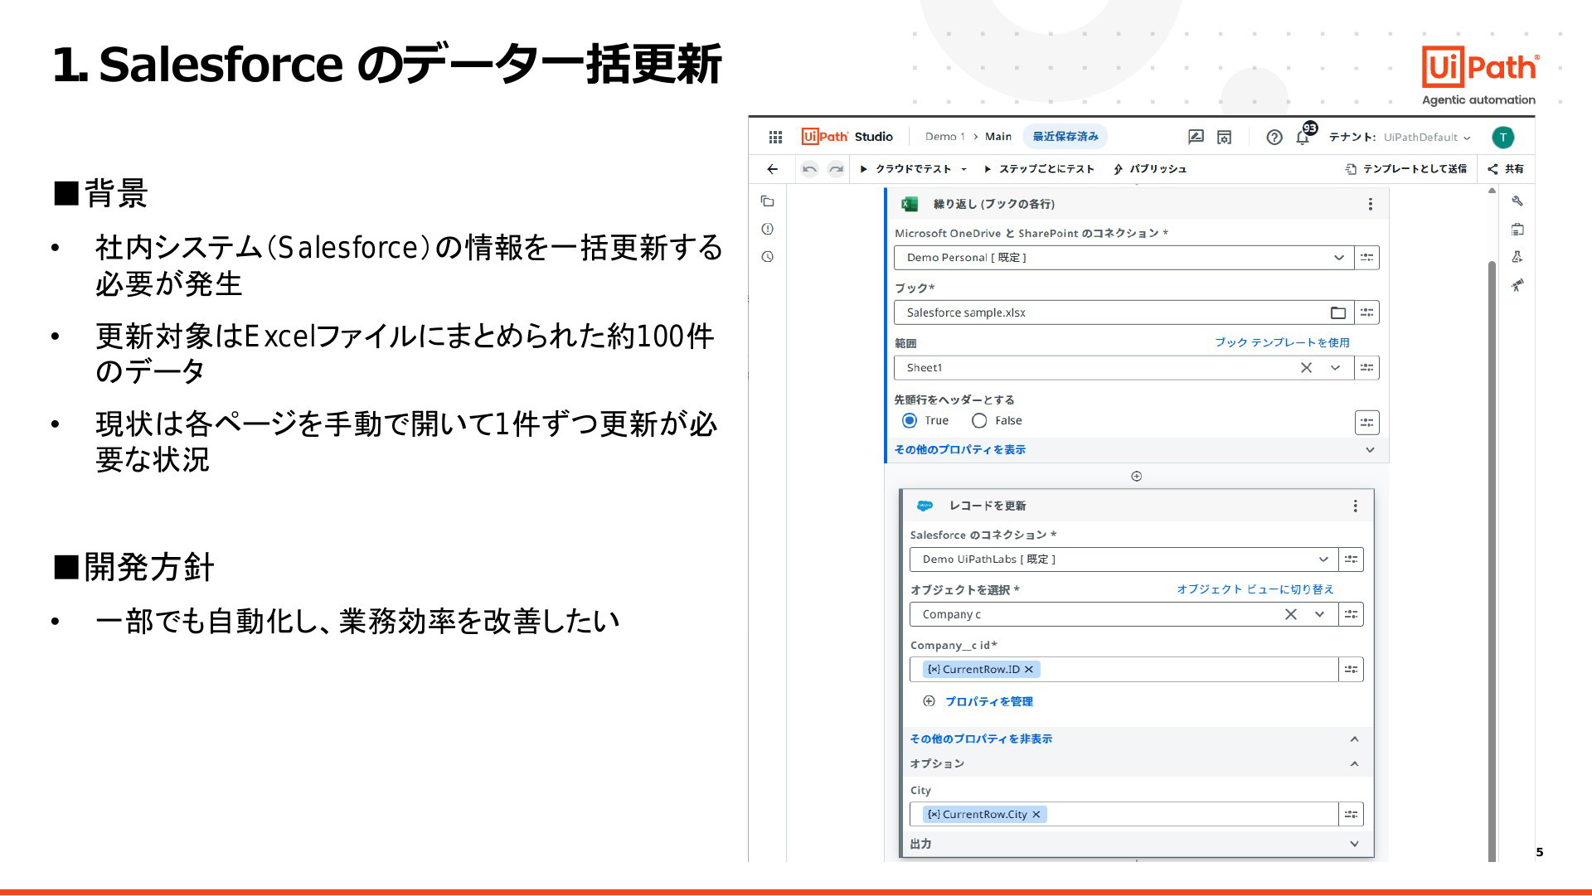Open the app launcher grid icon

click(x=775, y=137)
